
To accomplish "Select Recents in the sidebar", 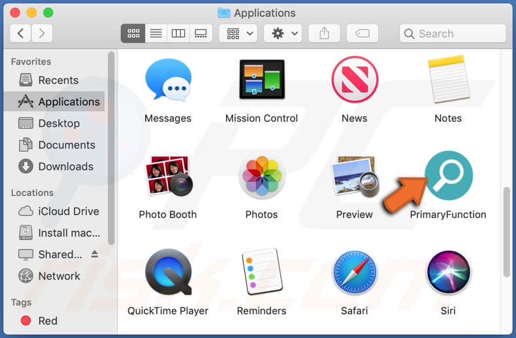I will click(54, 80).
